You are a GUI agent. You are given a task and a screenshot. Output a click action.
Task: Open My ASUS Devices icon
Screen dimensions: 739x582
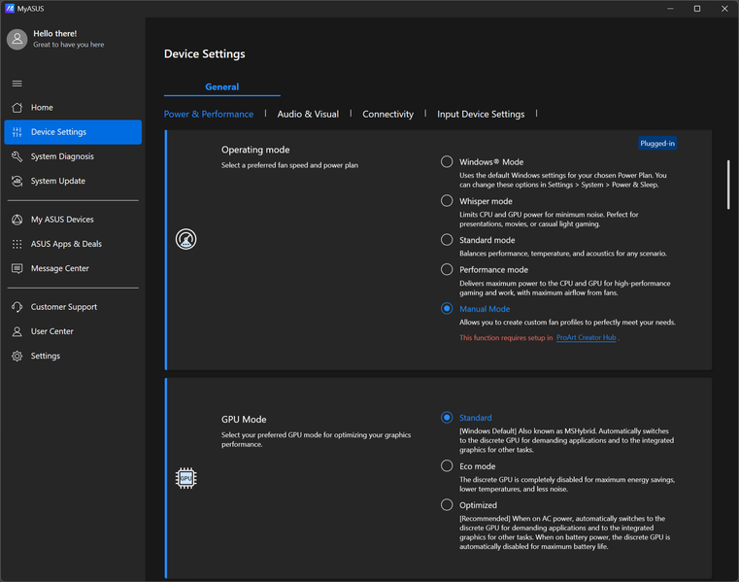coord(17,220)
